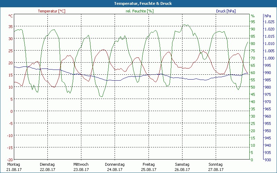Click the "Sonntag" day label
Screen dimensions: 277x173
pos(215,164)
